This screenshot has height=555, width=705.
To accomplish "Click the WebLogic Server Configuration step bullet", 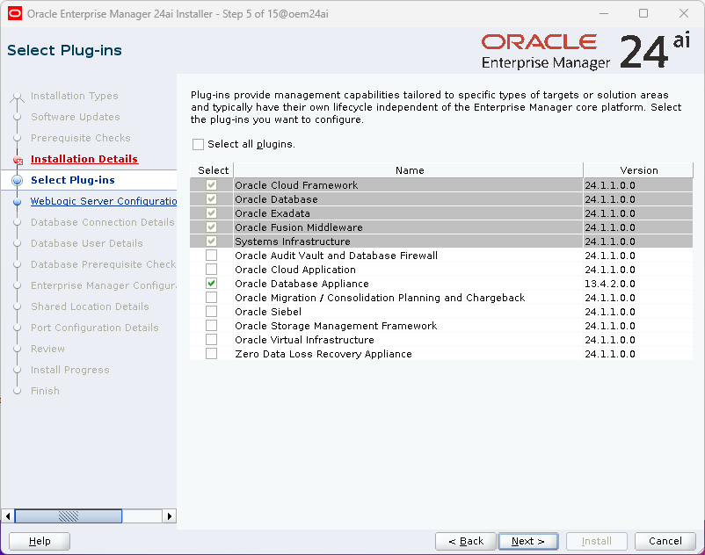I will coord(17,201).
